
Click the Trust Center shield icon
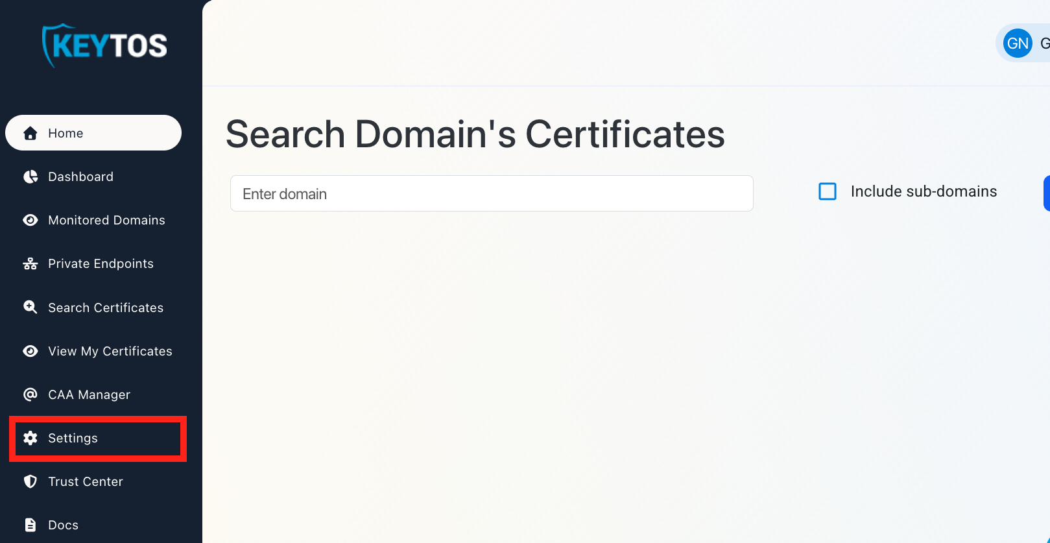click(x=30, y=481)
